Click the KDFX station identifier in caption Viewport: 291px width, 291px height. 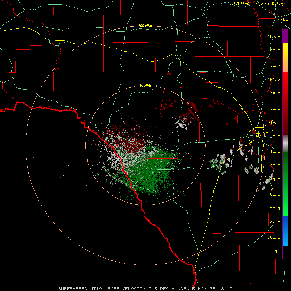pyautogui.click(x=184, y=289)
